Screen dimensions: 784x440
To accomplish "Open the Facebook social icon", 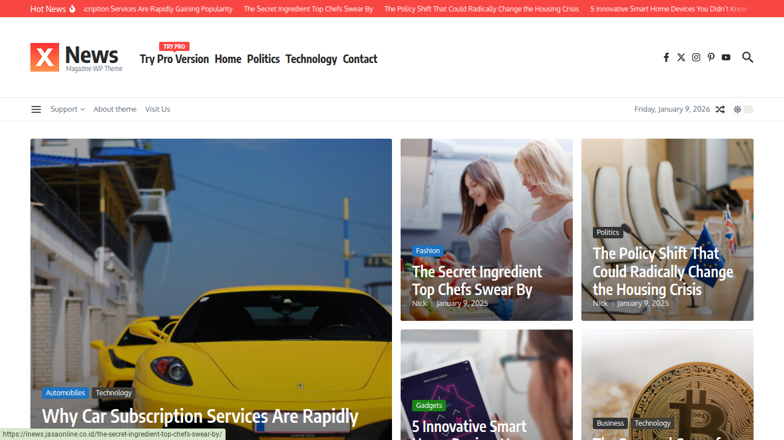I will [666, 57].
